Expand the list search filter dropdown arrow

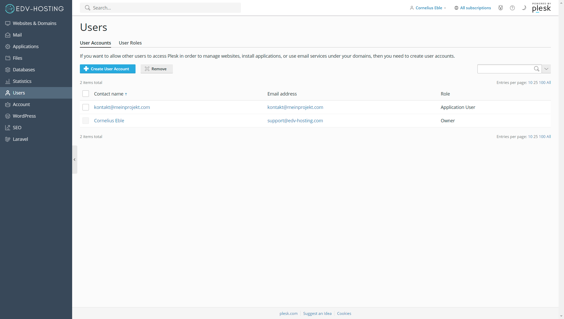click(x=546, y=69)
